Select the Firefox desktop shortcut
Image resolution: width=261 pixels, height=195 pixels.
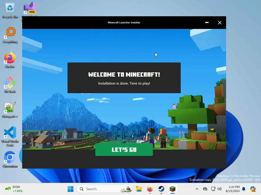[10, 60]
